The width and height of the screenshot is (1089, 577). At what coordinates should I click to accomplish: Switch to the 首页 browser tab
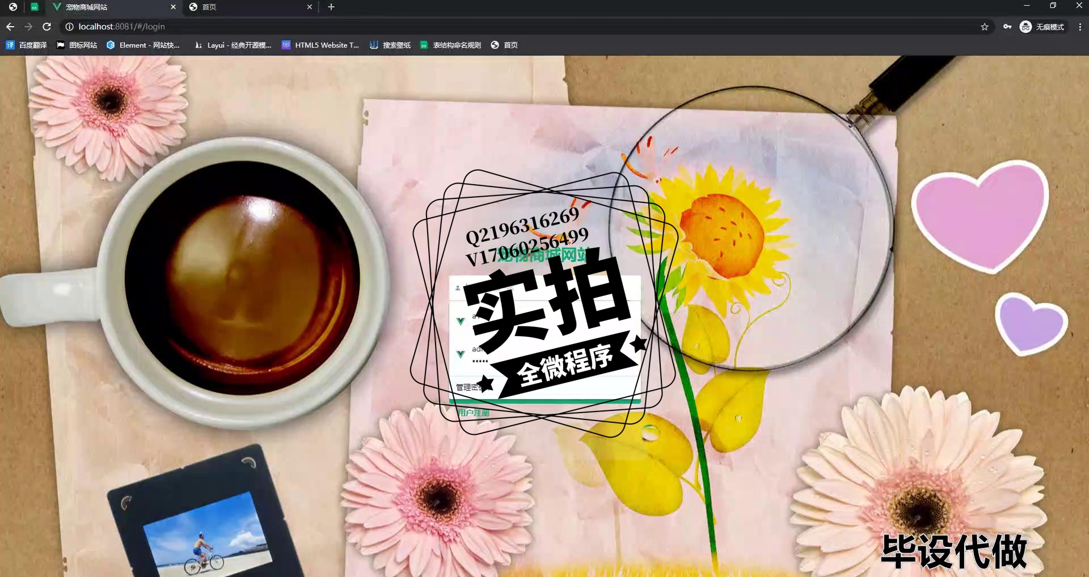point(251,7)
